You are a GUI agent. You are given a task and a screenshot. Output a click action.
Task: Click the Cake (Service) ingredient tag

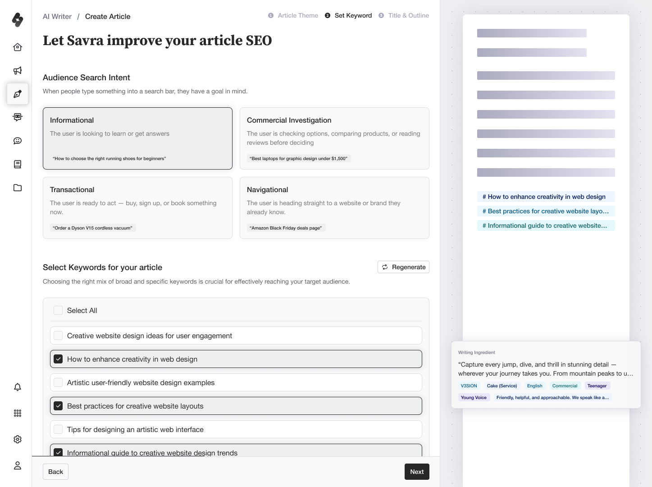pos(502,386)
